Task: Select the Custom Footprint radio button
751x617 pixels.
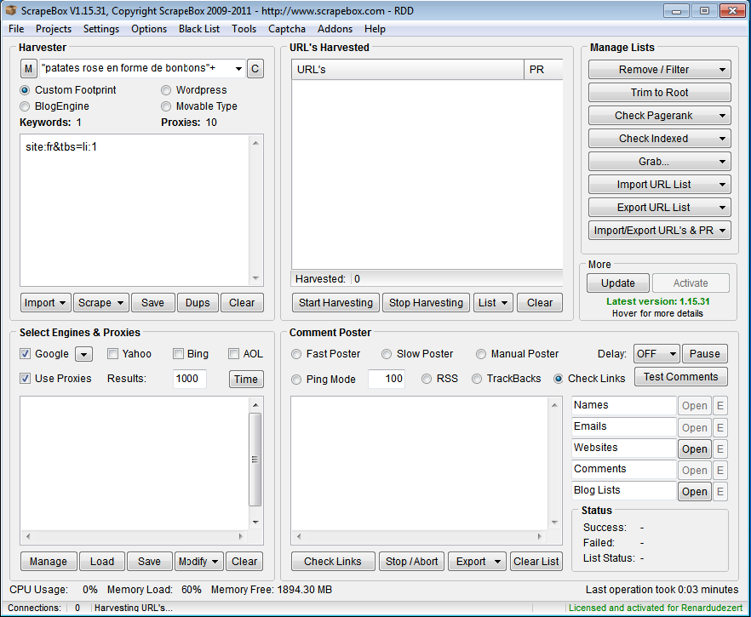Action: 25,90
